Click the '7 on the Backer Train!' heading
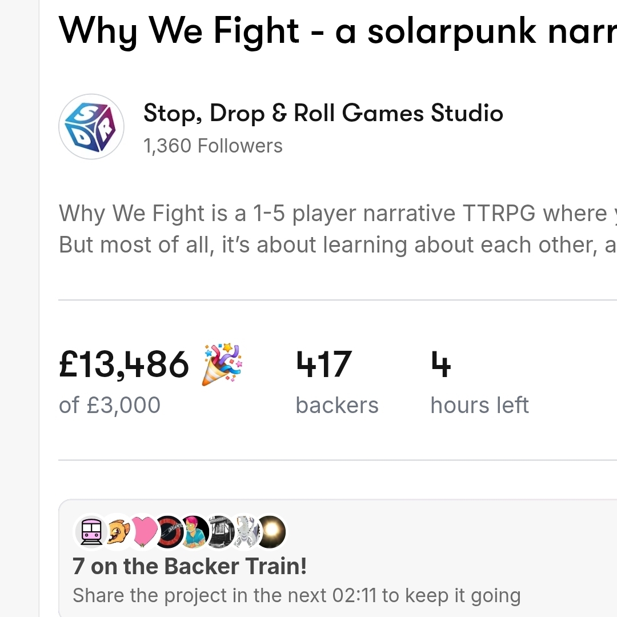Image resolution: width=617 pixels, height=617 pixels. [190, 566]
